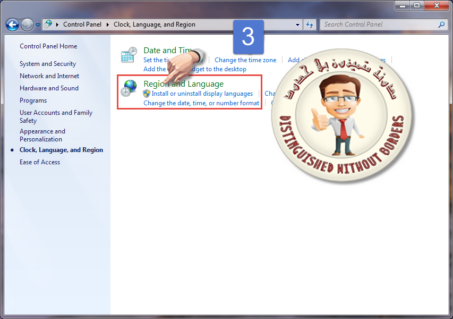Image resolution: width=453 pixels, height=319 pixels.
Task: Open System and Security category
Action: (48, 64)
